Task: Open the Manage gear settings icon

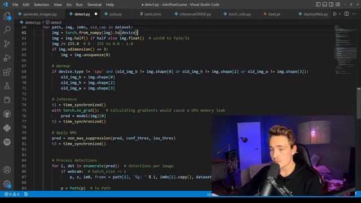Action: (7, 184)
